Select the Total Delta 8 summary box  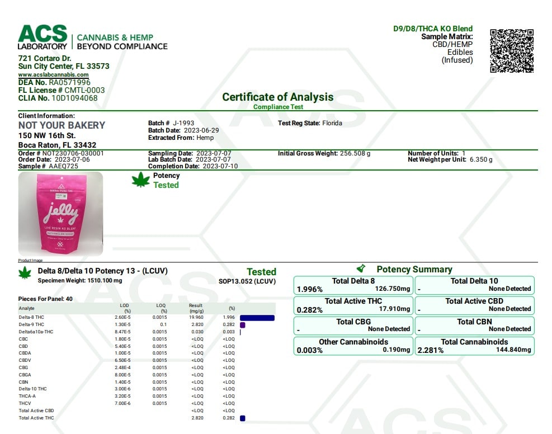pos(353,285)
